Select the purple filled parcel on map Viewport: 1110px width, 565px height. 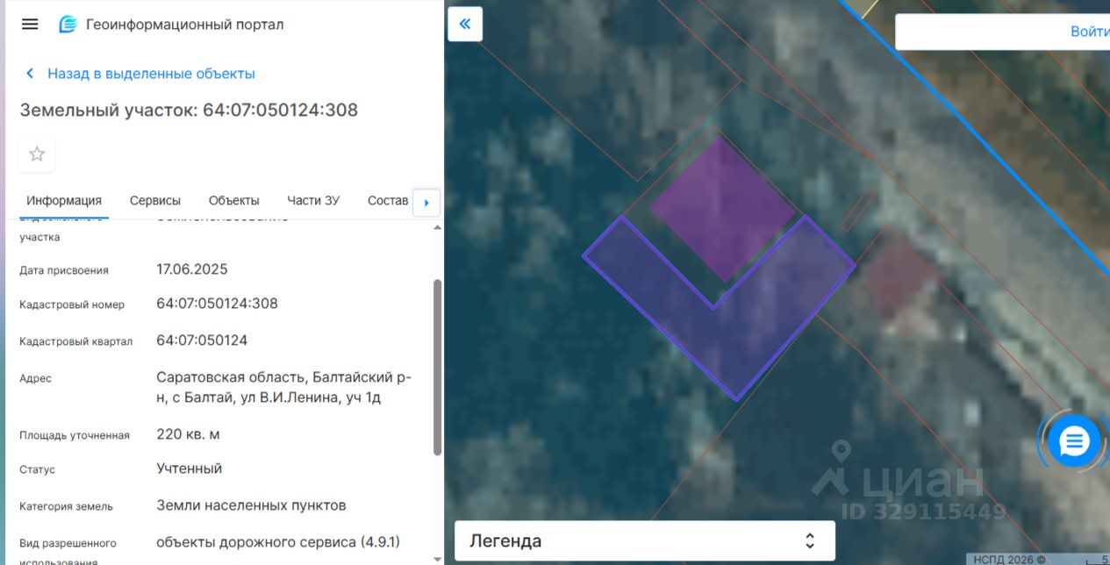click(722, 208)
